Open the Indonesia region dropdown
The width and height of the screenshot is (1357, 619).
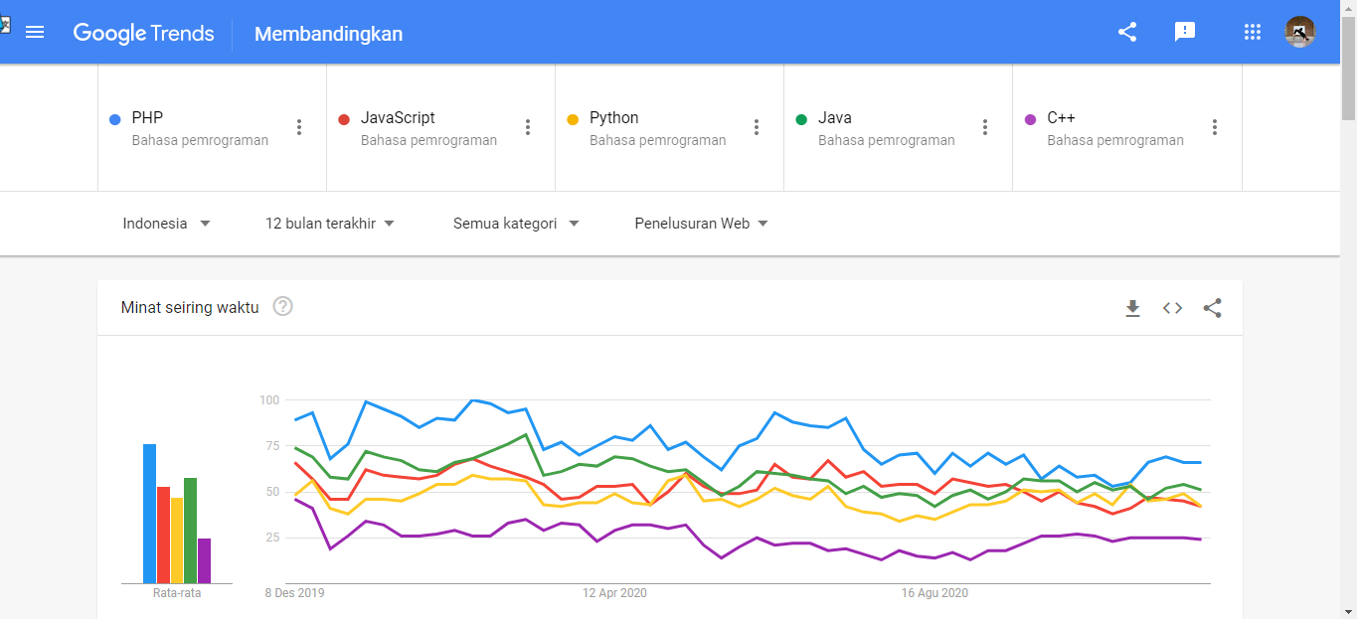(166, 223)
